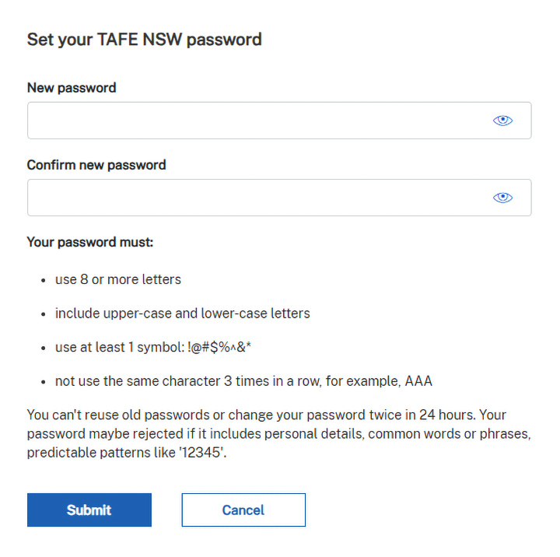Click the upper-case and lower-case letters rule
Screen dimensions: 560x557
(182, 314)
